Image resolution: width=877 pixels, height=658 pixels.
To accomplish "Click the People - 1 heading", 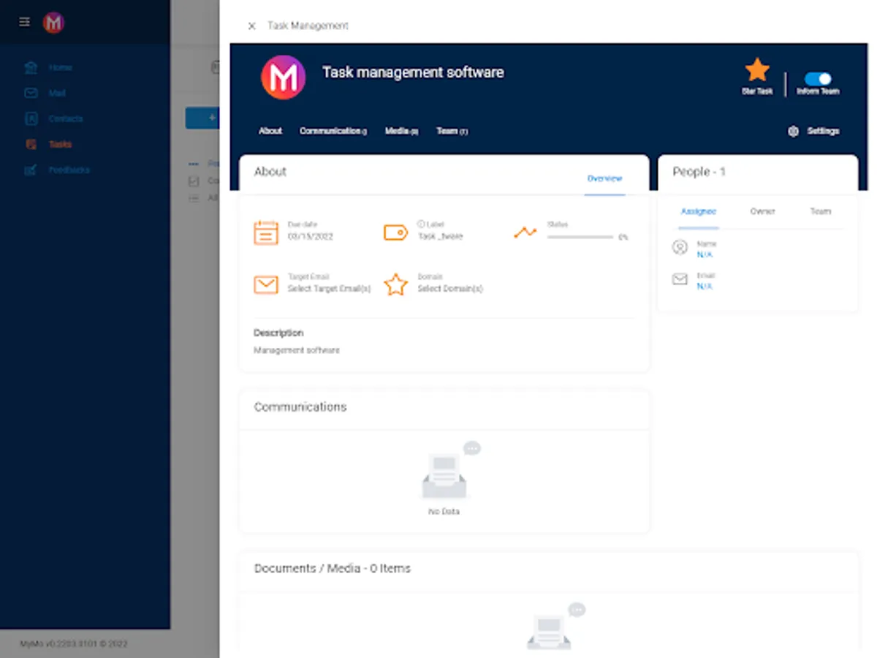I will click(699, 172).
